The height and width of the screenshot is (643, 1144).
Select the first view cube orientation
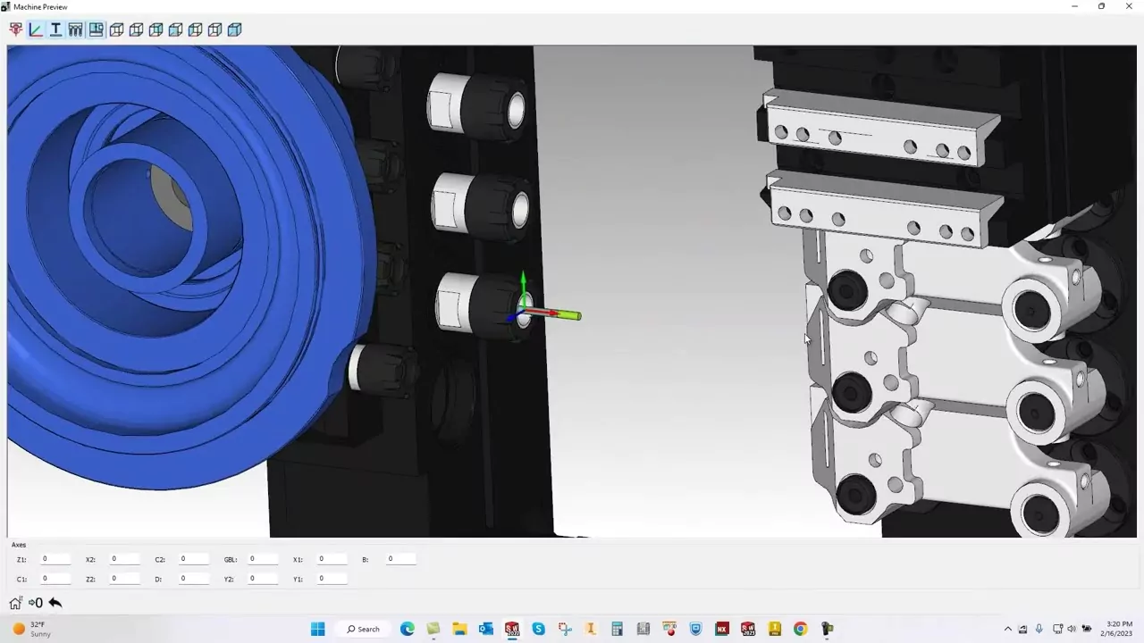(116, 29)
